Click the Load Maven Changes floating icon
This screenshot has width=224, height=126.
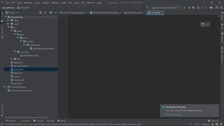(x=203, y=24)
